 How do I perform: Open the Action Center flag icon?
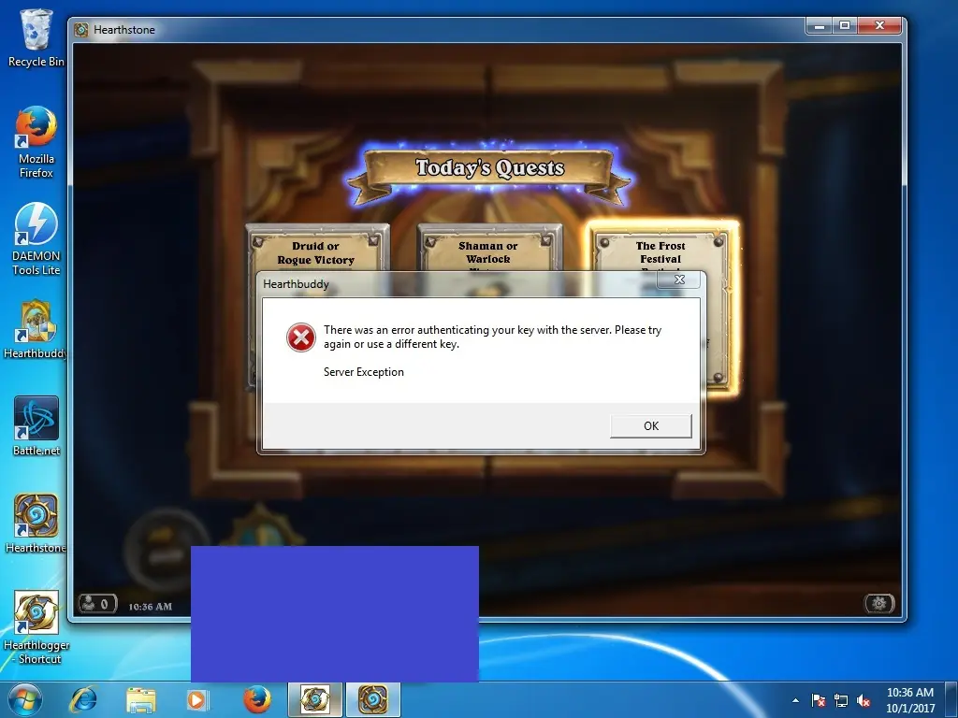point(818,700)
